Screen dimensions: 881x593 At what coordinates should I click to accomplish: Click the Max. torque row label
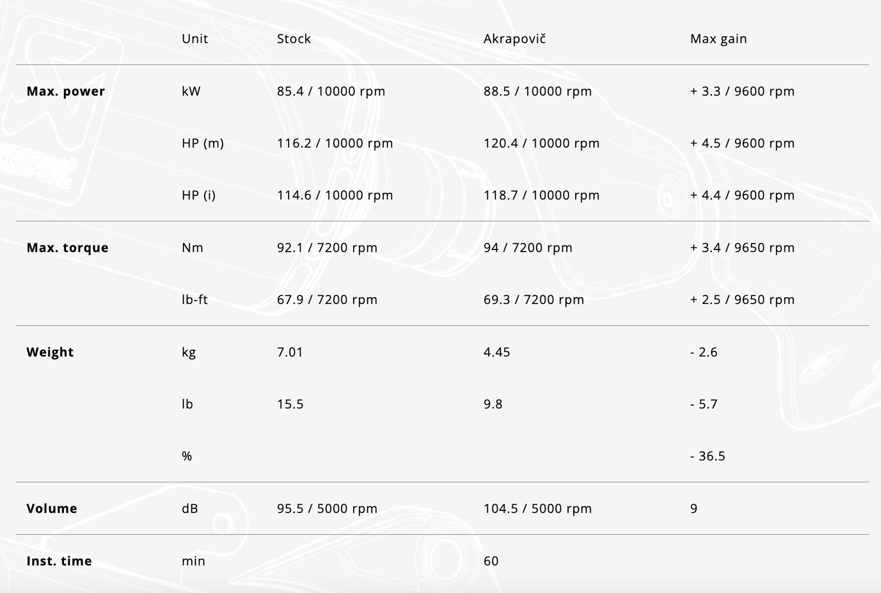67,248
